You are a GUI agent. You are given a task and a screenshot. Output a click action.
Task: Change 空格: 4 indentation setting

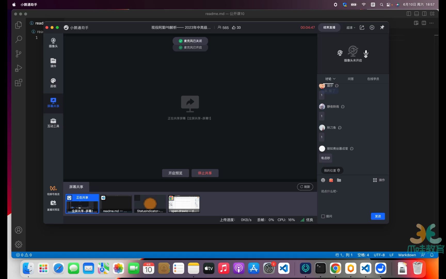coord(363,255)
